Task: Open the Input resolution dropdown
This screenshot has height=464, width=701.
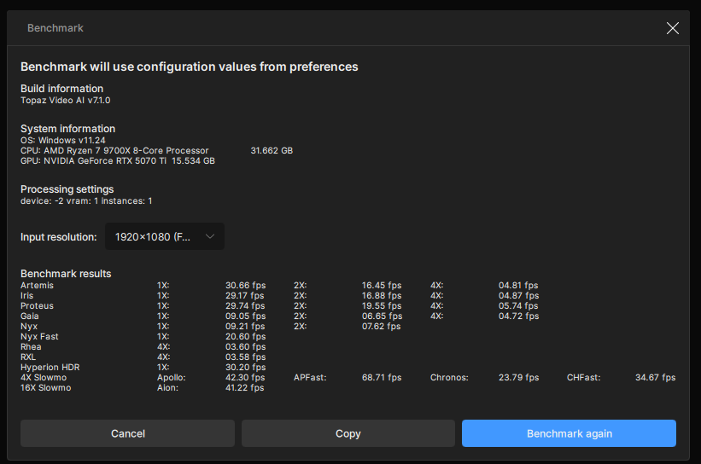Action: tap(165, 236)
